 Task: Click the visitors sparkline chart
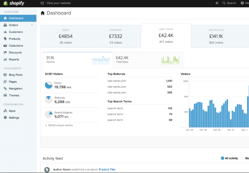[101, 60]
